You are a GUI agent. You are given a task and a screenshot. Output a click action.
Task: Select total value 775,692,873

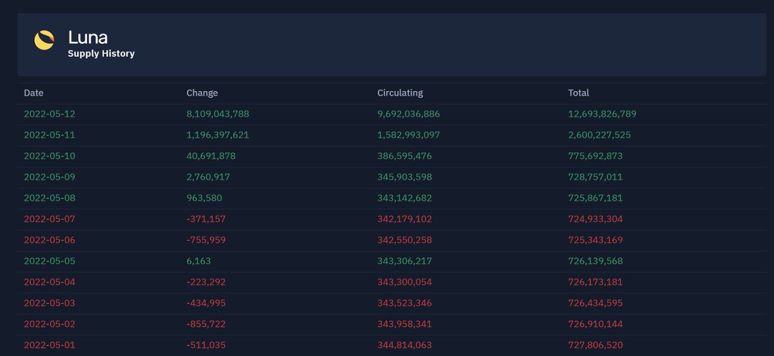point(596,156)
